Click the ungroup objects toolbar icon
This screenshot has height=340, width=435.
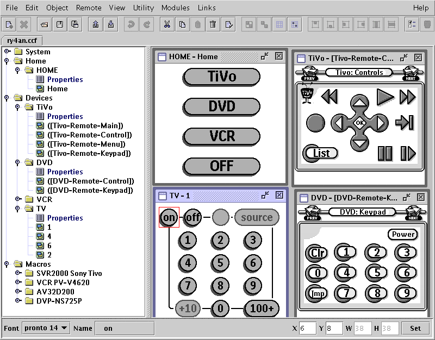click(x=264, y=24)
